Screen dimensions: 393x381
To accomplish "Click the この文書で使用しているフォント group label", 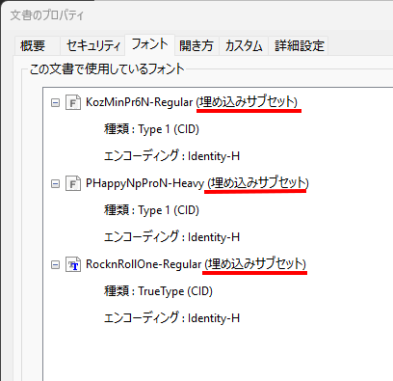I will pos(107,68).
